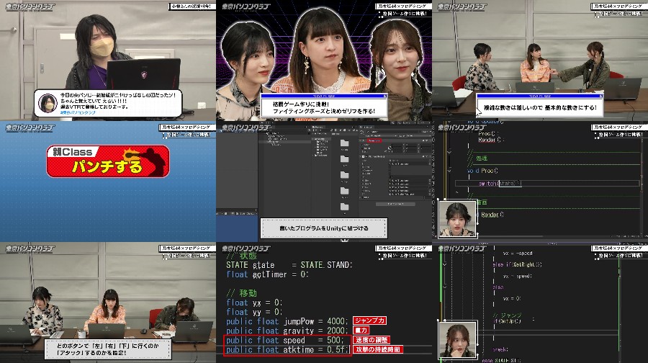The width and height of the screenshot is (648, 363).
Task: Click the 攻撃の持続時間 red label
Action: coord(378,349)
